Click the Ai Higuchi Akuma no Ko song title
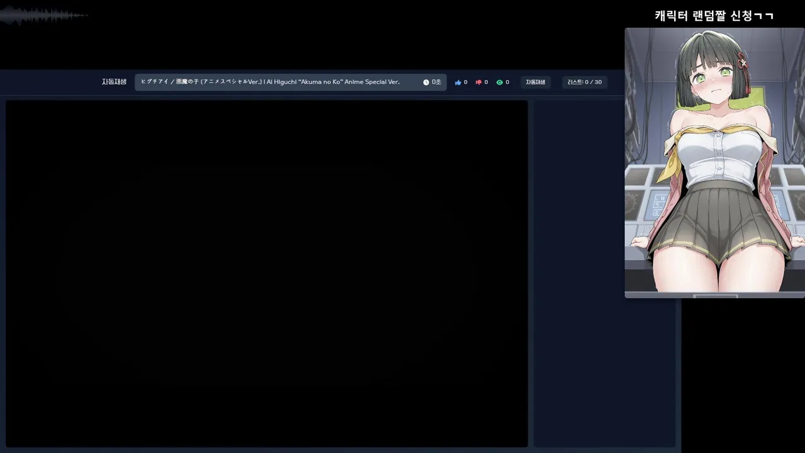 point(270,82)
